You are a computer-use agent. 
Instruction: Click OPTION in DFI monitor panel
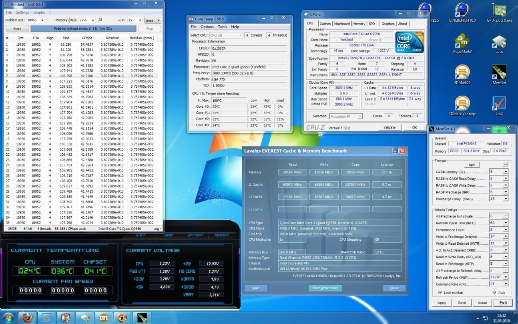coord(195,235)
